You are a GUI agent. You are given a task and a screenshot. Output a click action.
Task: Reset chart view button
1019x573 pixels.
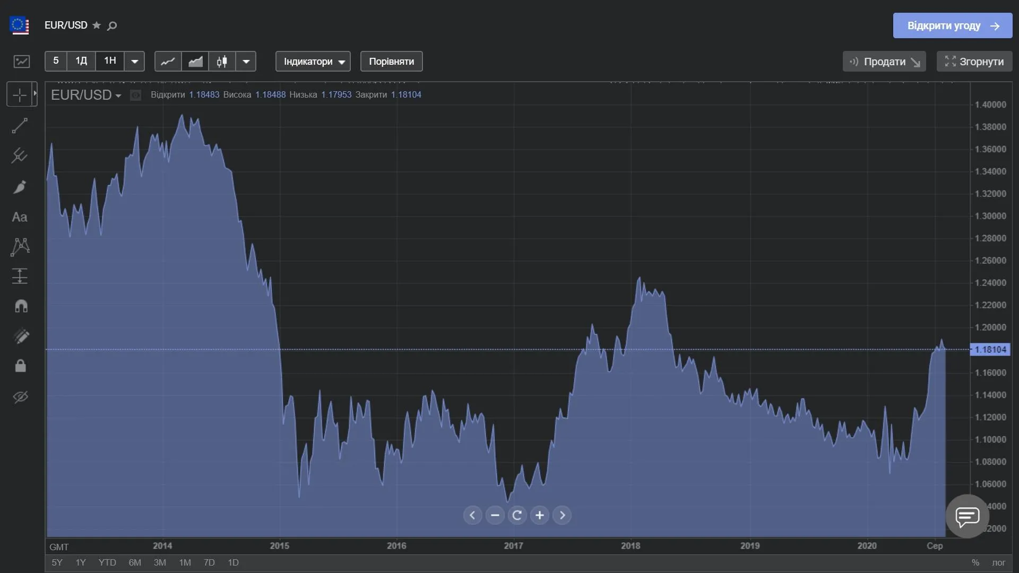[x=517, y=515]
